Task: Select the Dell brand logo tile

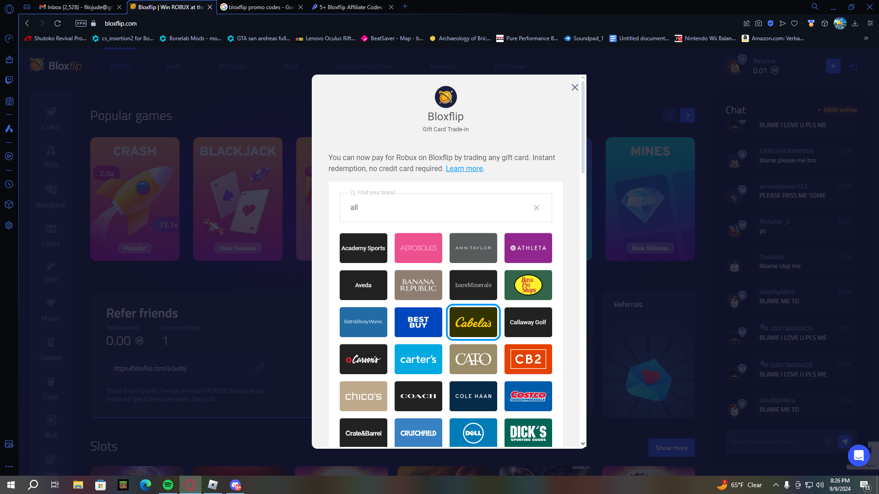Action: [473, 433]
